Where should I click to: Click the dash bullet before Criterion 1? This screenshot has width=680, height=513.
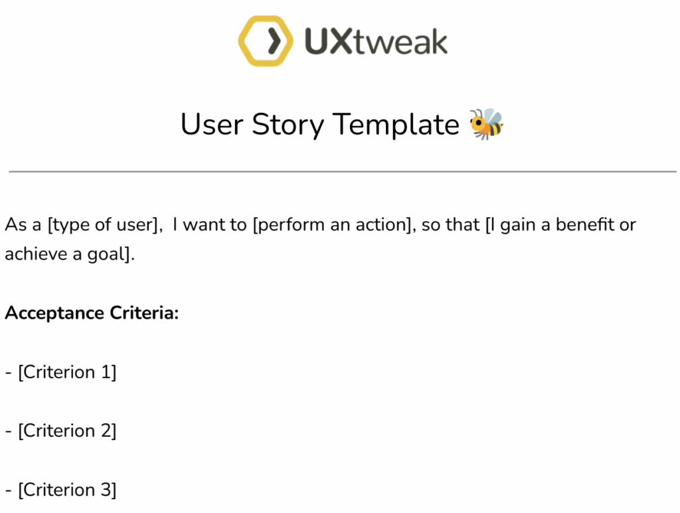[x=9, y=373]
